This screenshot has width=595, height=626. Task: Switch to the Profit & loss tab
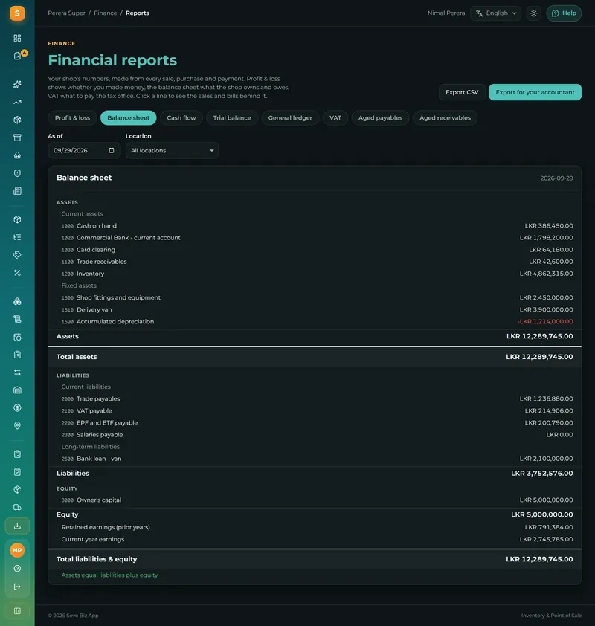[x=72, y=117]
